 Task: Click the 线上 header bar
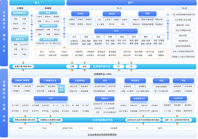pyautogui.click(x=37, y=3)
